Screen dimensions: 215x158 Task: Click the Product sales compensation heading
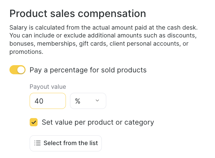pyautogui.click(x=78, y=14)
